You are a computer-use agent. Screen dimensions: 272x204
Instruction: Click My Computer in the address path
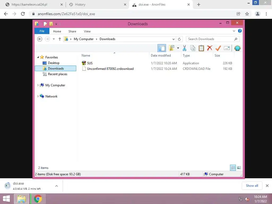(x=84, y=39)
